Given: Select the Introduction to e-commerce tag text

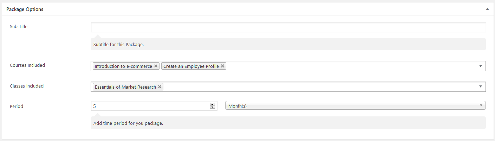Looking at the screenshot, I should pyautogui.click(x=123, y=66).
